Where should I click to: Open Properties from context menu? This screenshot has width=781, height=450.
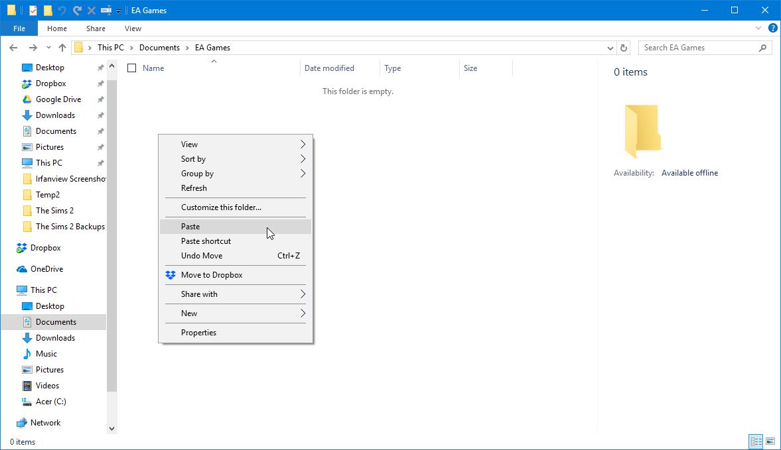click(236, 333)
